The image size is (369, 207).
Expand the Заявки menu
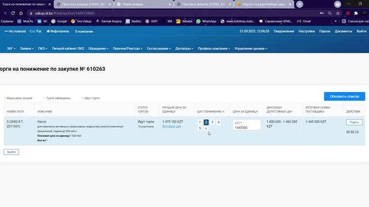(27, 48)
